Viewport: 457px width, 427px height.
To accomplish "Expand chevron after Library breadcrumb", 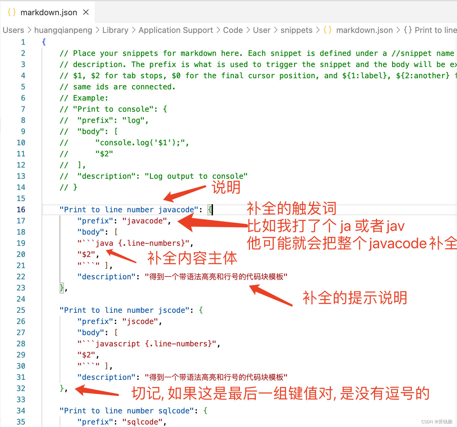I will 133,30.
